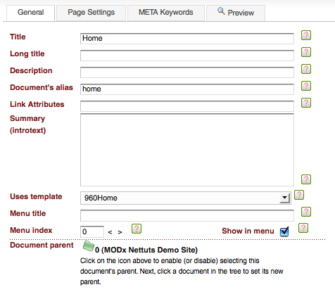Viewport: 335px width, 299px height.
Task: Uncheck the Show in menu checkbox
Action: click(284, 231)
